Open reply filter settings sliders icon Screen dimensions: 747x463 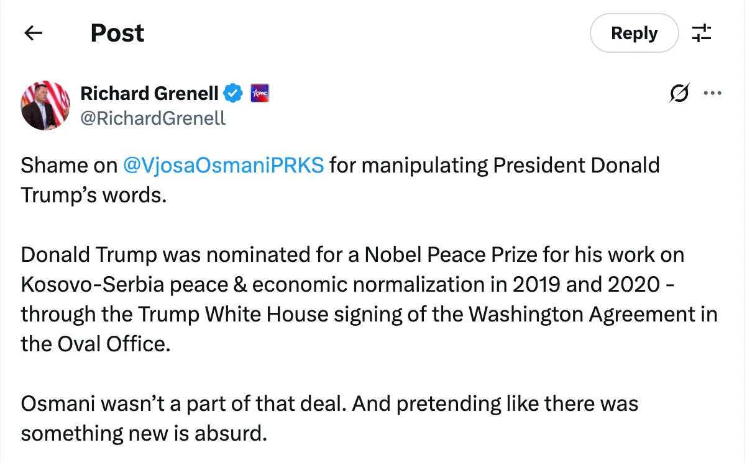(702, 33)
